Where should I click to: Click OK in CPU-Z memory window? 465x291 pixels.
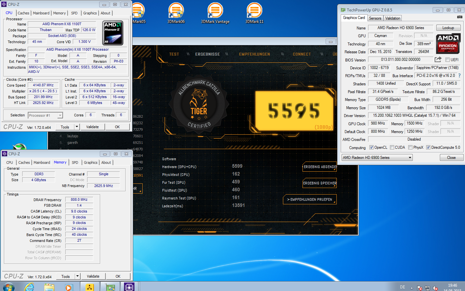[118, 276]
